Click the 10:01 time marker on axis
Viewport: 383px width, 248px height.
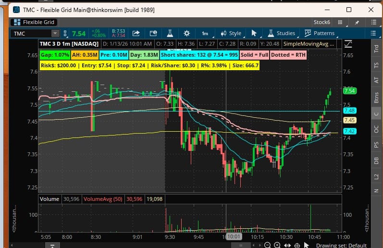pos(234,236)
